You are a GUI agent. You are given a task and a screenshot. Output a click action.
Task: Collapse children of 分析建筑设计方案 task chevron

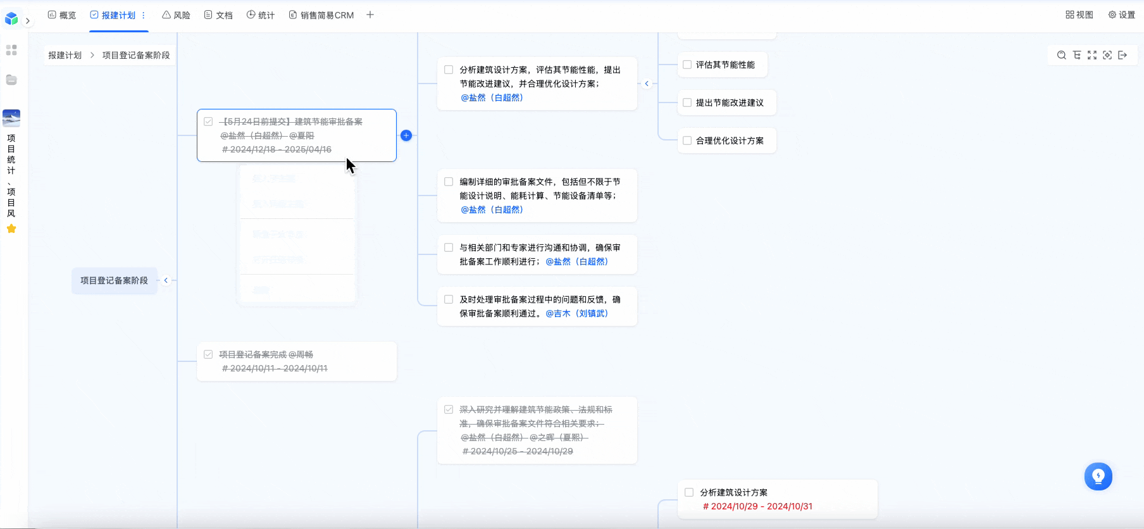[x=647, y=84]
